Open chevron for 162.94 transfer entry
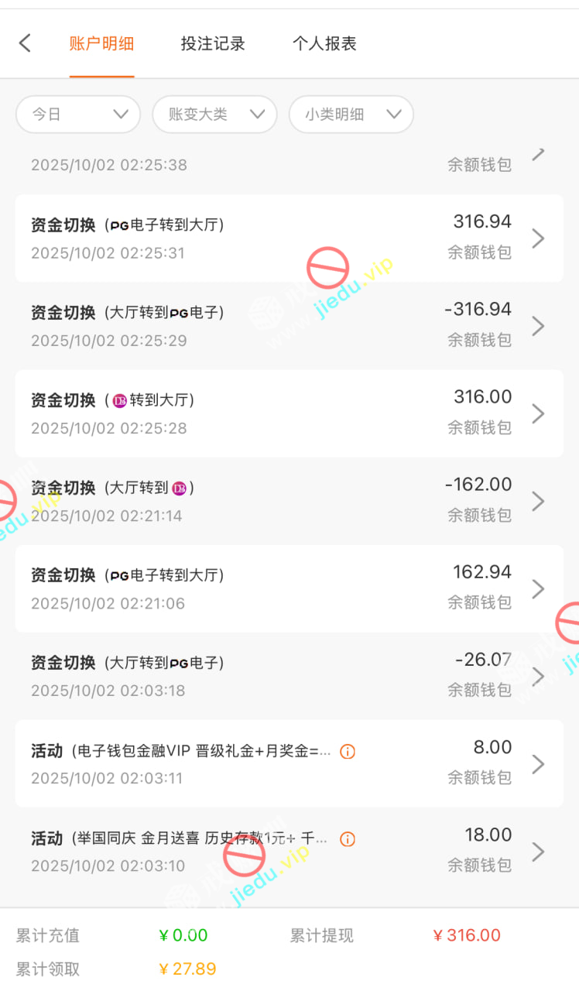This screenshot has width=579, height=991. point(539,588)
